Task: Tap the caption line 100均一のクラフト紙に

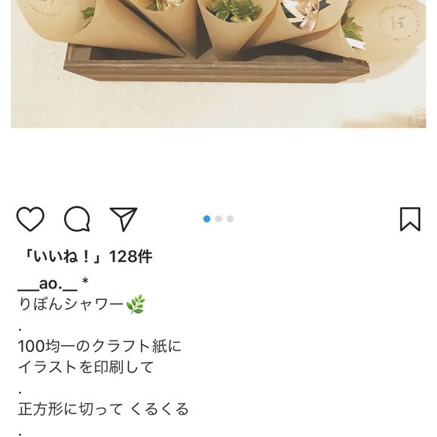Action: pyautogui.click(x=99, y=346)
